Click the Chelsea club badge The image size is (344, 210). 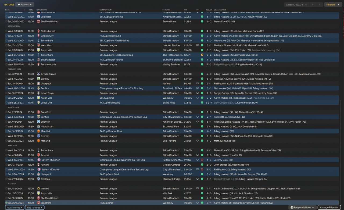(38, 179)
